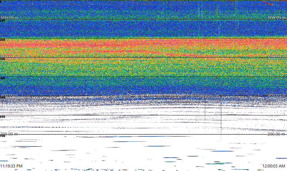The width and height of the screenshot is (287, 171).
Task: Select the bold 100 depth gridline label
Action: click(x=3, y=21)
